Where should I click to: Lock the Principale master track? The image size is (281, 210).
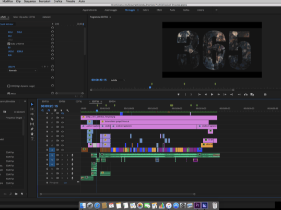[x=47, y=183]
